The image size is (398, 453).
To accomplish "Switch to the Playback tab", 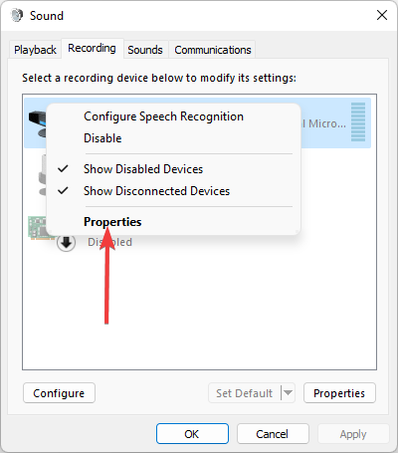I will [35, 50].
